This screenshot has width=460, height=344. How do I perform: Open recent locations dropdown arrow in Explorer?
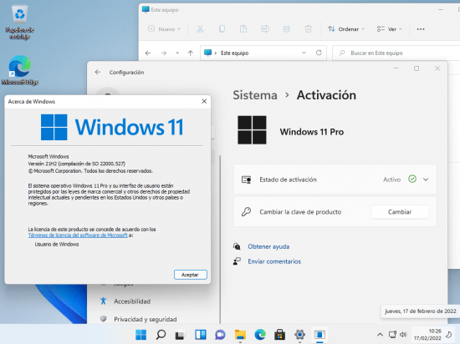coord(177,53)
